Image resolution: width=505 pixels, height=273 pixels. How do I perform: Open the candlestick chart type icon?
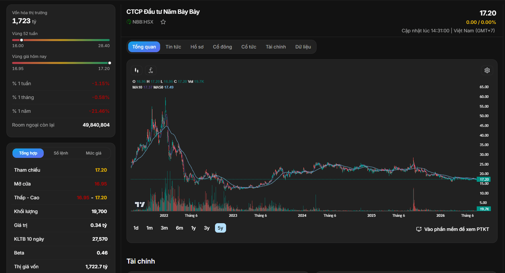click(137, 70)
